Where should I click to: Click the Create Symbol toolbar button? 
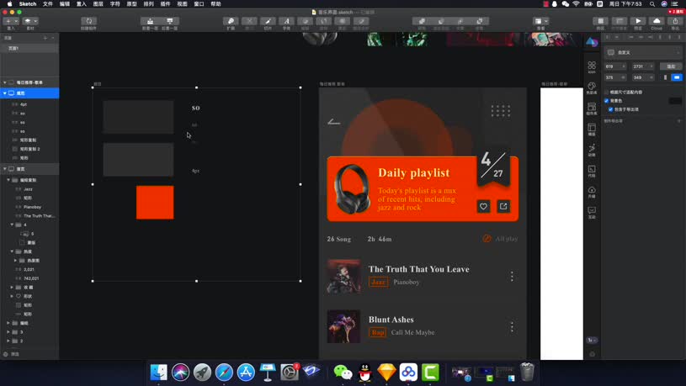(89, 21)
